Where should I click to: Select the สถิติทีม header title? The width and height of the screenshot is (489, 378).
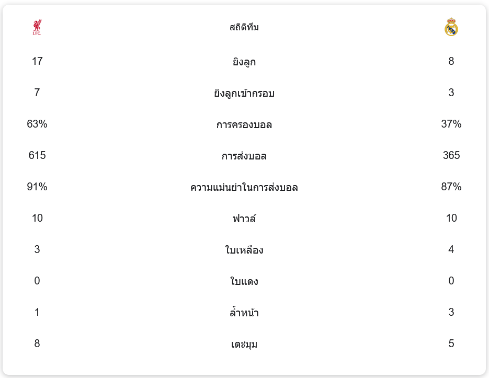click(244, 27)
